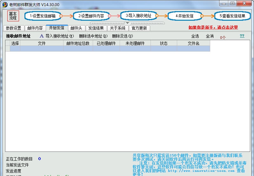The image size is (254, 176).
Task: Click the 状态 column header
Action: [x=164, y=43]
